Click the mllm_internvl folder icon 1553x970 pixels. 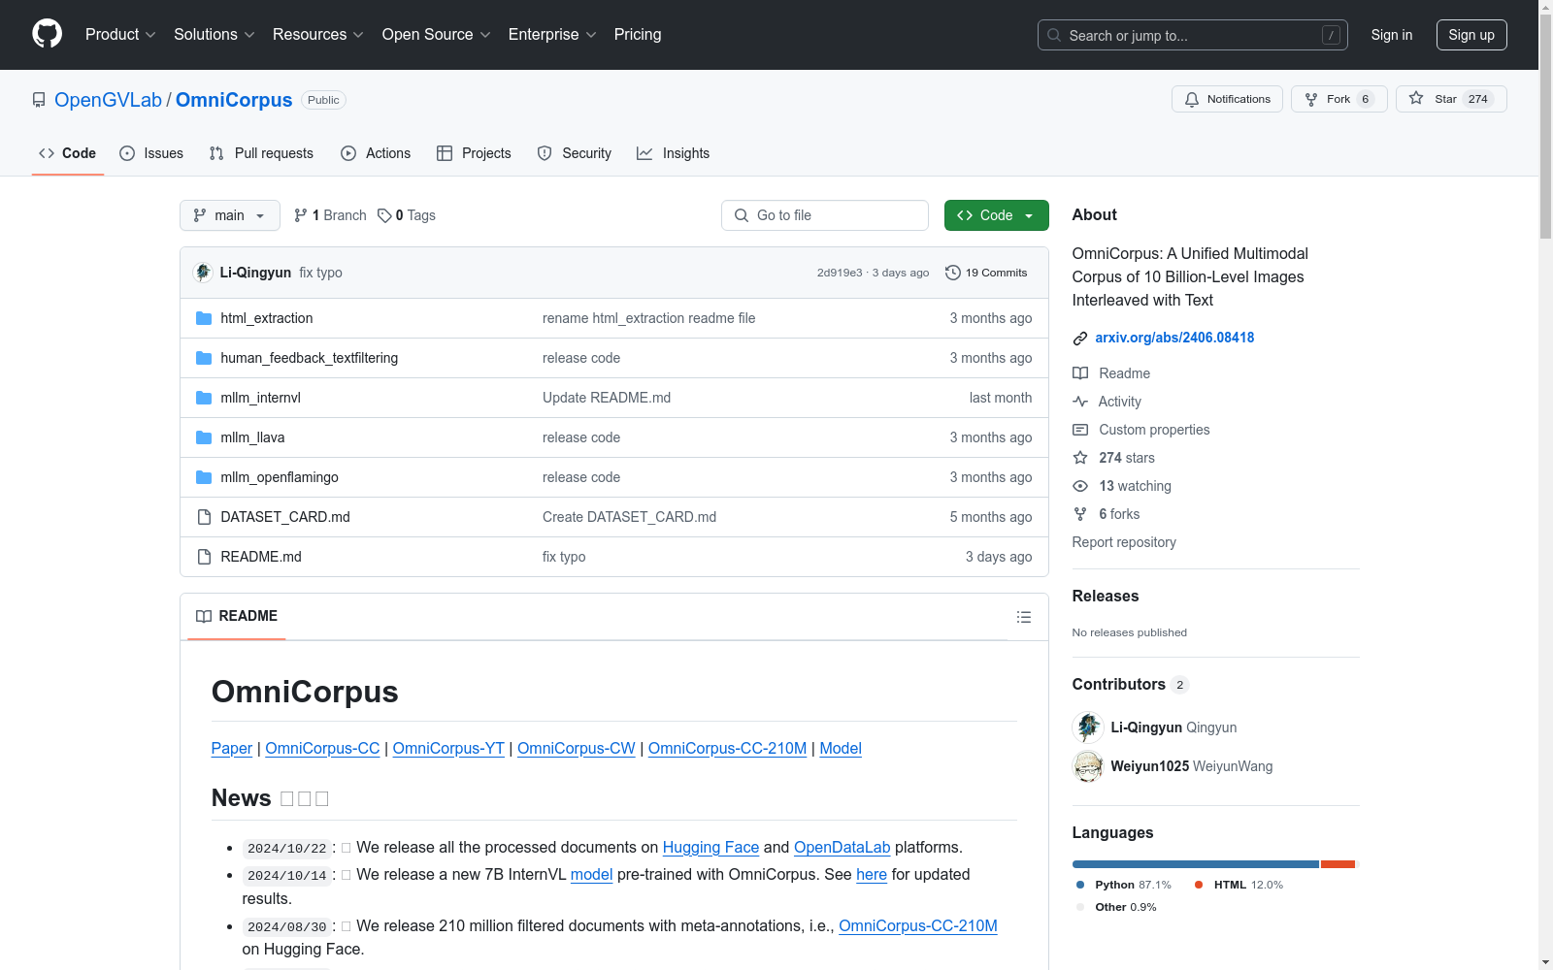[204, 398]
